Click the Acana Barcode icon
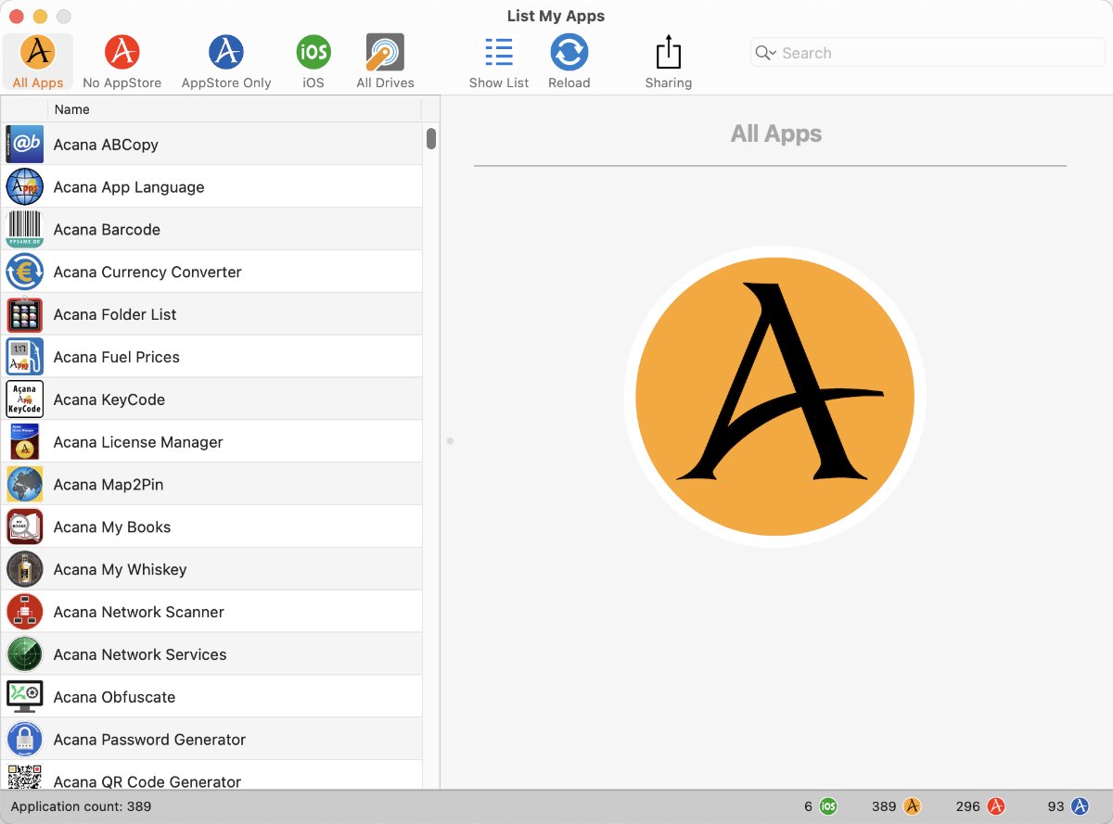 click(25, 229)
